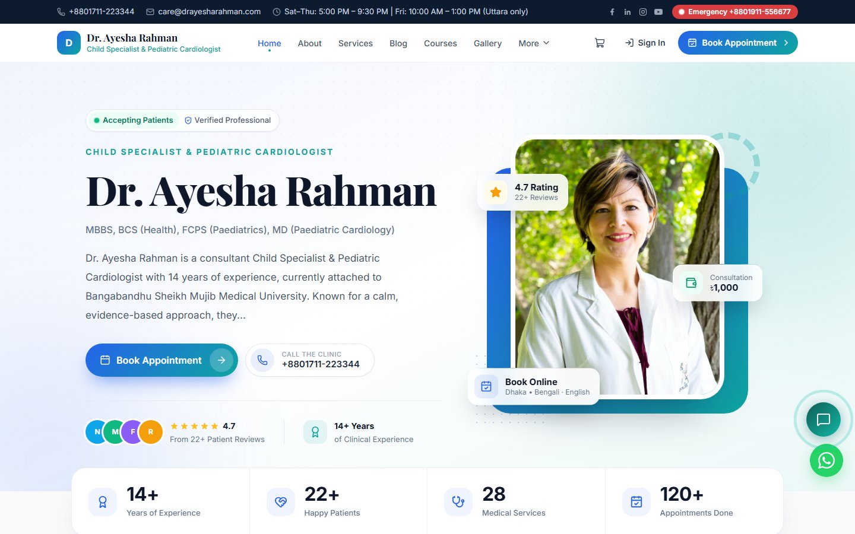
Task: Click calendar icon on Book Online card
Action: point(486,386)
